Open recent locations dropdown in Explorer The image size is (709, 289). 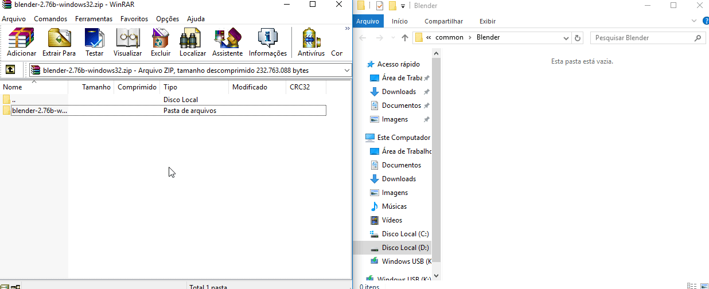click(x=392, y=38)
